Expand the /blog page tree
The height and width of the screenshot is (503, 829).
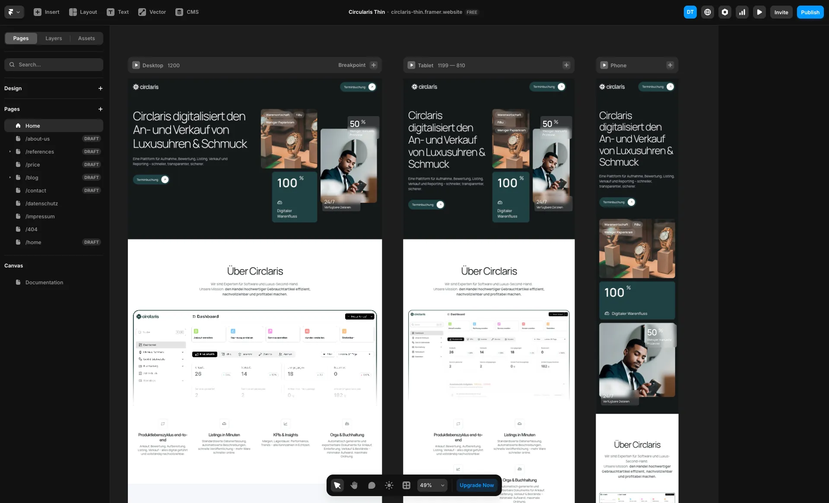click(10, 177)
